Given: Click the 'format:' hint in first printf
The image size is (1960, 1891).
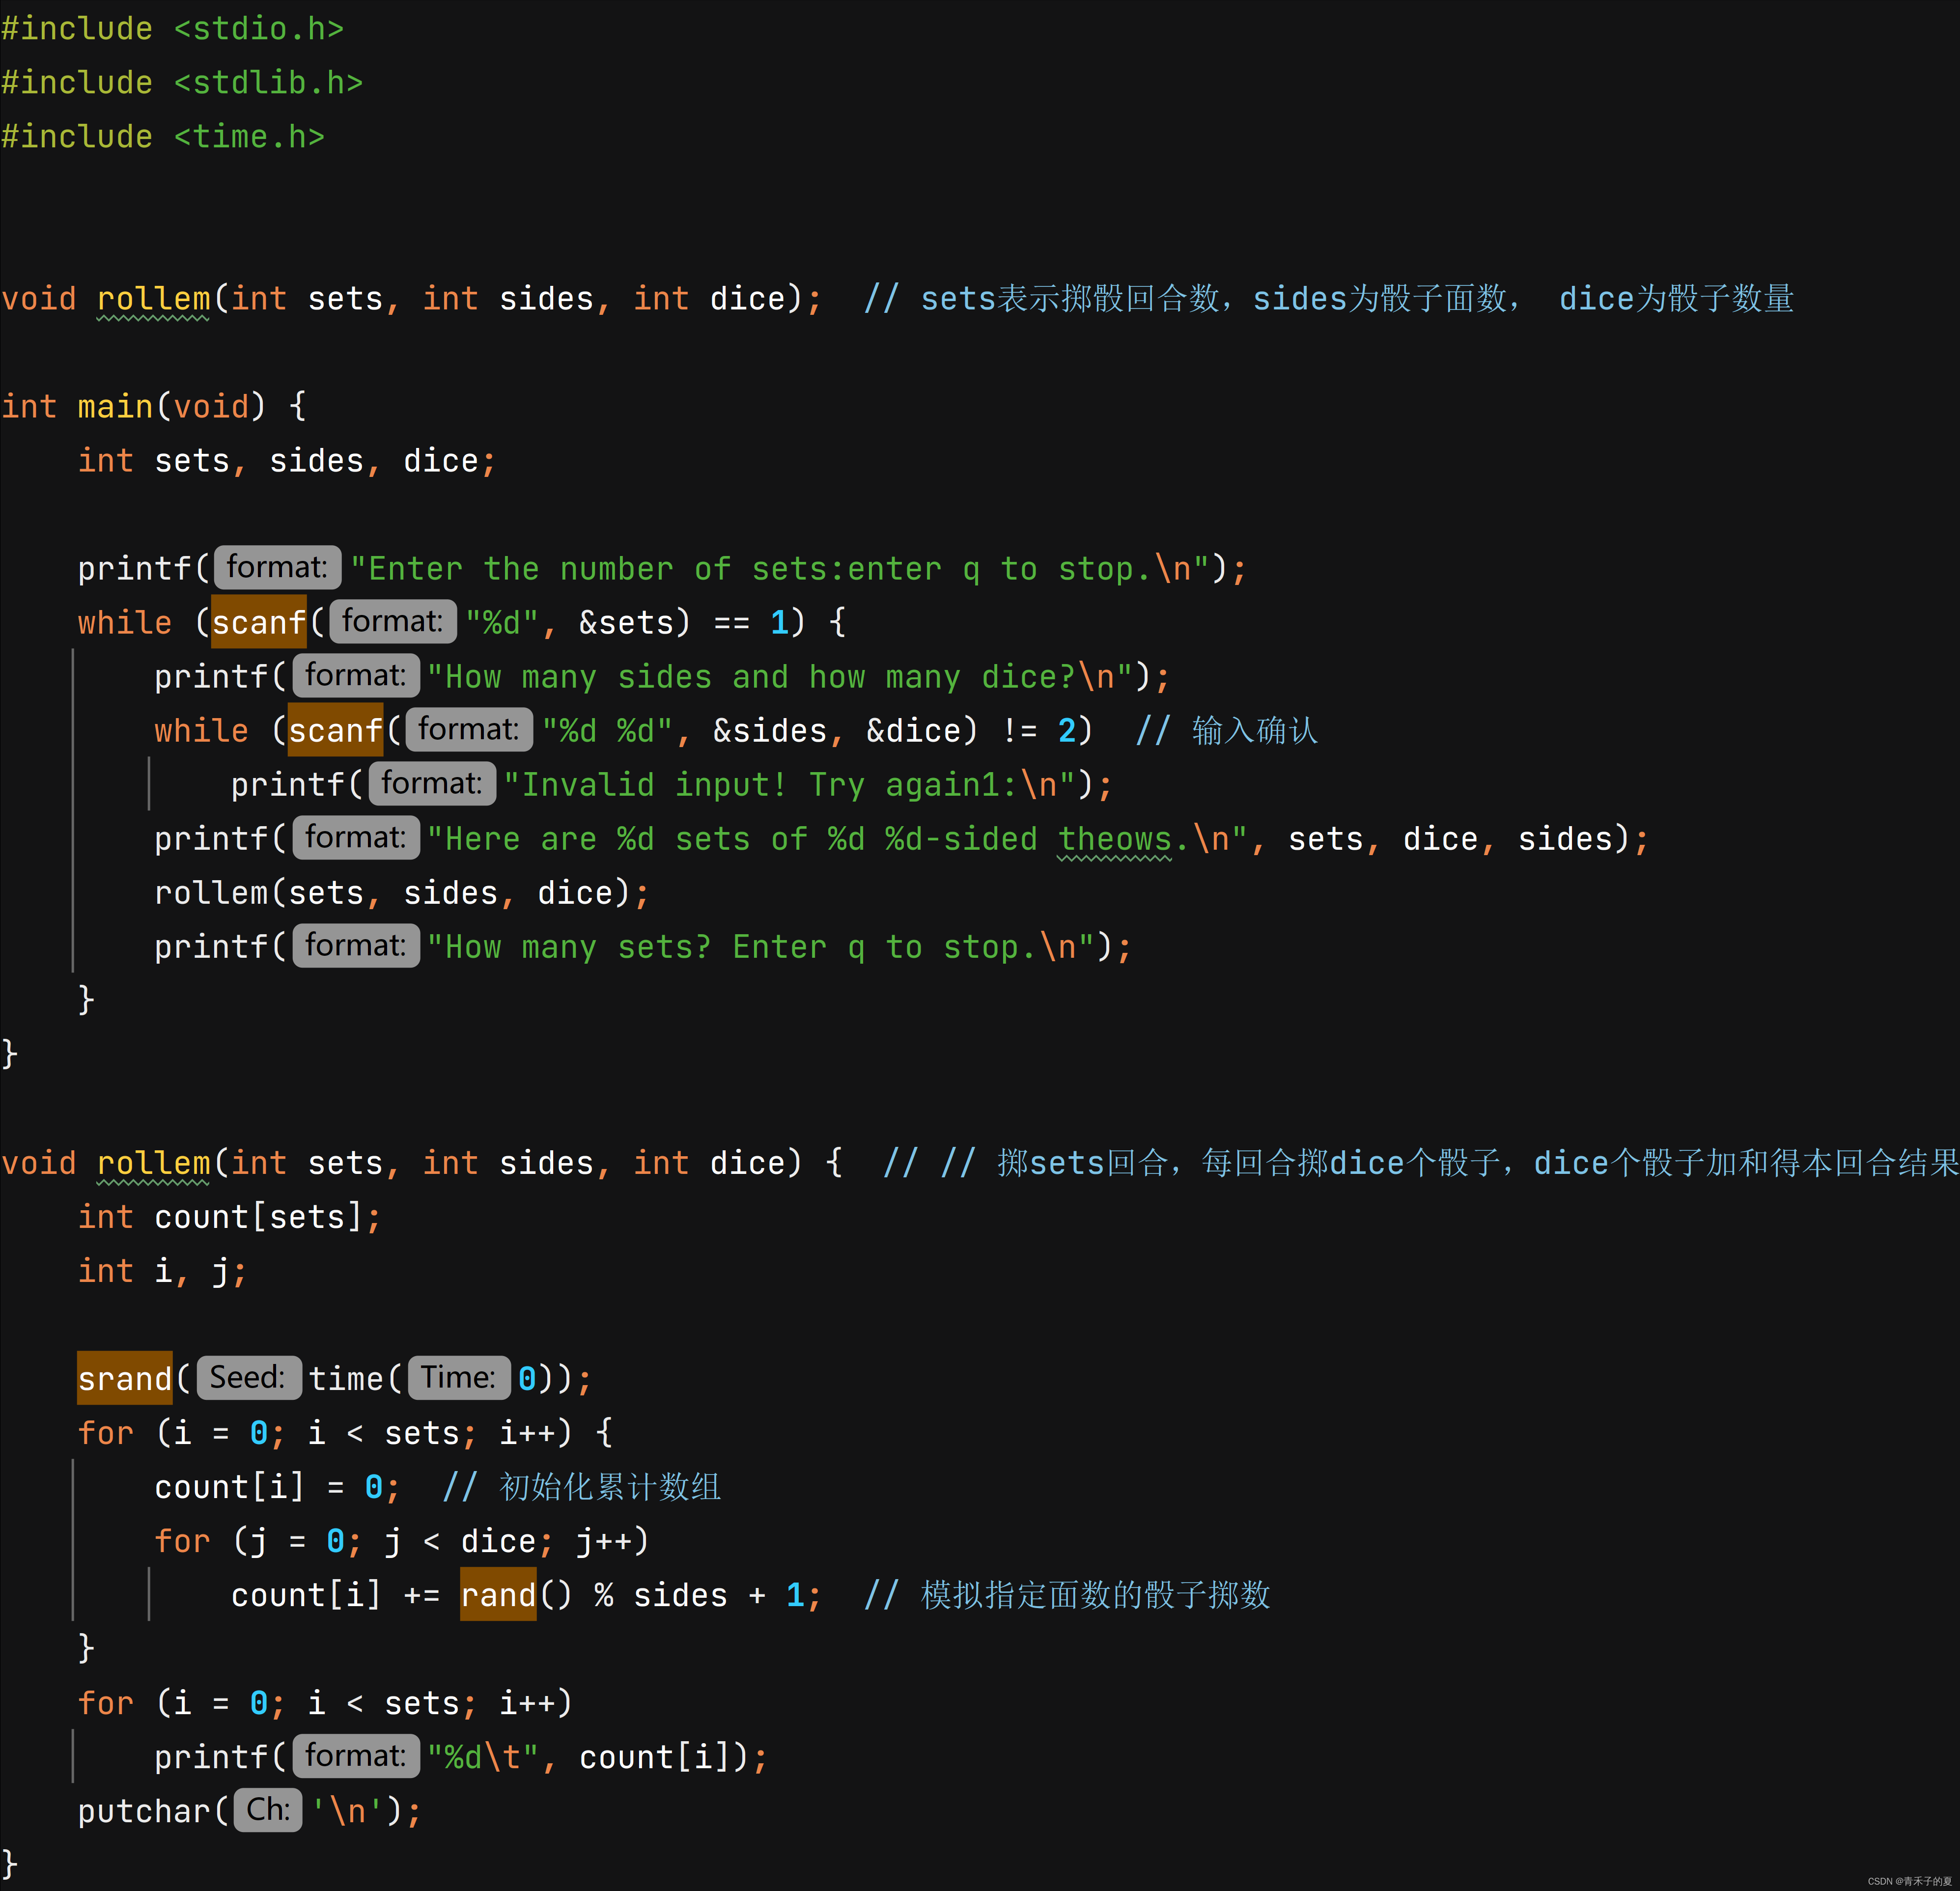Looking at the screenshot, I should (277, 567).
